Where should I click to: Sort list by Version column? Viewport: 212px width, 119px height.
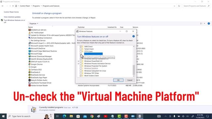point(135,27)
